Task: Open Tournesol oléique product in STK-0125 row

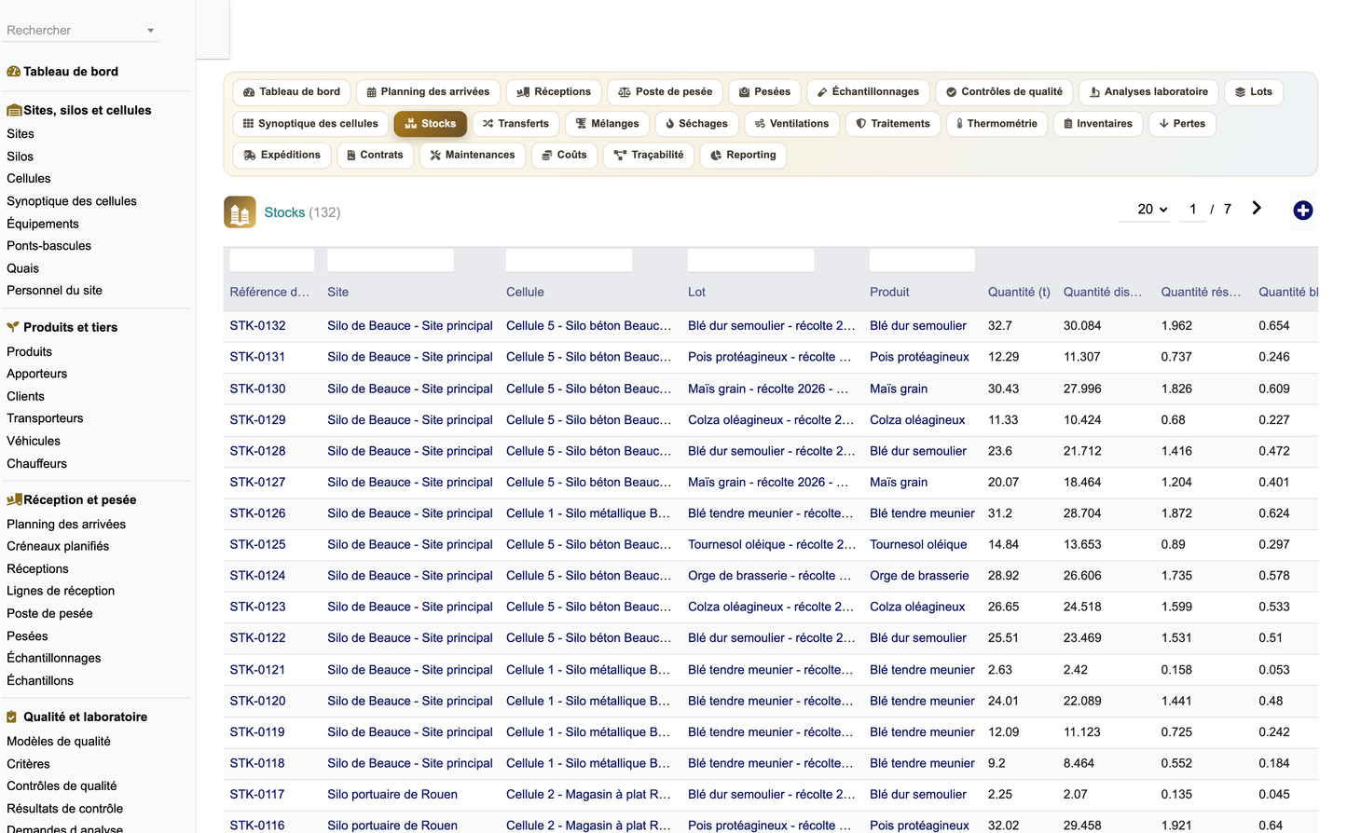Action: pos(918,544)
